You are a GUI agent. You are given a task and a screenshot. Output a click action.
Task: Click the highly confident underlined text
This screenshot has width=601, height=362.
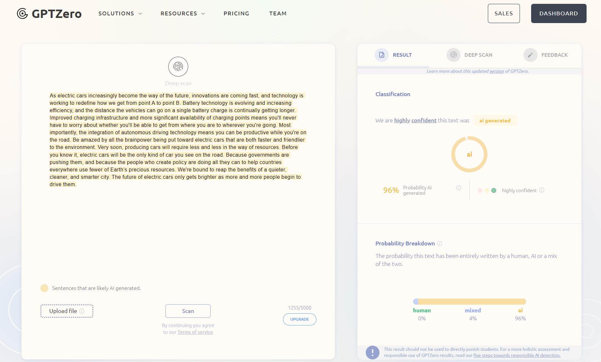pyautogui.click(x=415, y=120)
